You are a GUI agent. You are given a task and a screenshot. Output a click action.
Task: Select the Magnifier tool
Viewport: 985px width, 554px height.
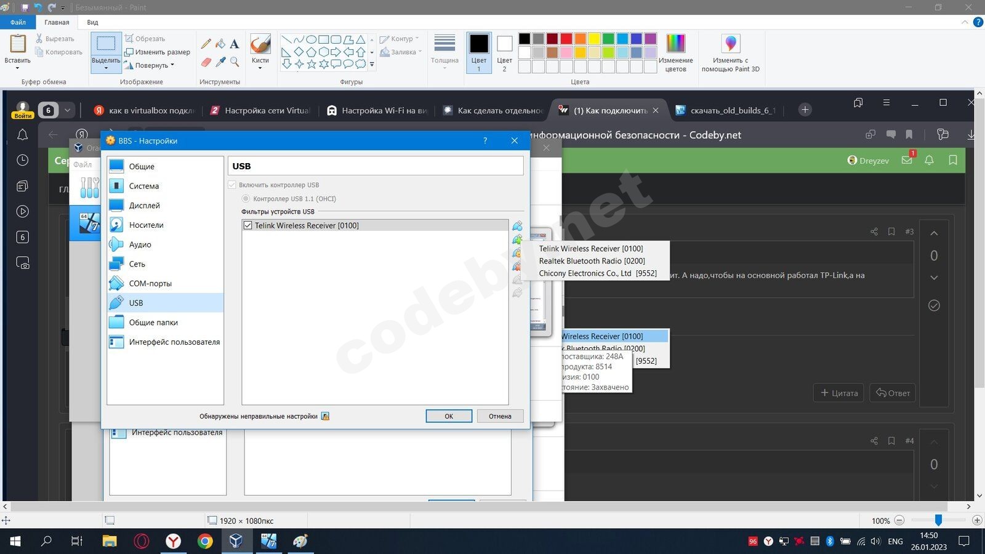(x=235, y=62)
